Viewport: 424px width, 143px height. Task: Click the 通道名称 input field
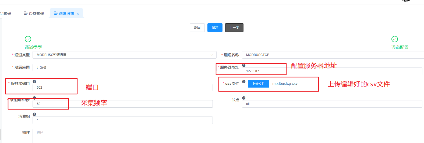tap(333, 55)
